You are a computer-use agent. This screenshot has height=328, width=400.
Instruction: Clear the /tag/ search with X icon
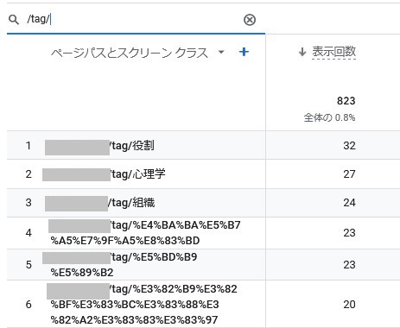(x=250, y=20)
